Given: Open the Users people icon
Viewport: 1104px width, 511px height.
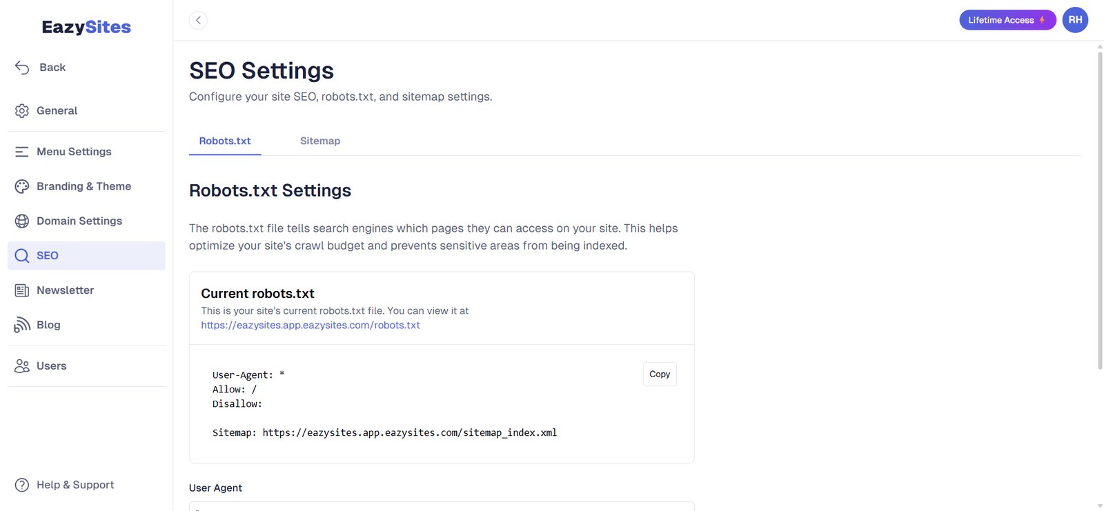Looking at the screenshot, I should point(22,366).
